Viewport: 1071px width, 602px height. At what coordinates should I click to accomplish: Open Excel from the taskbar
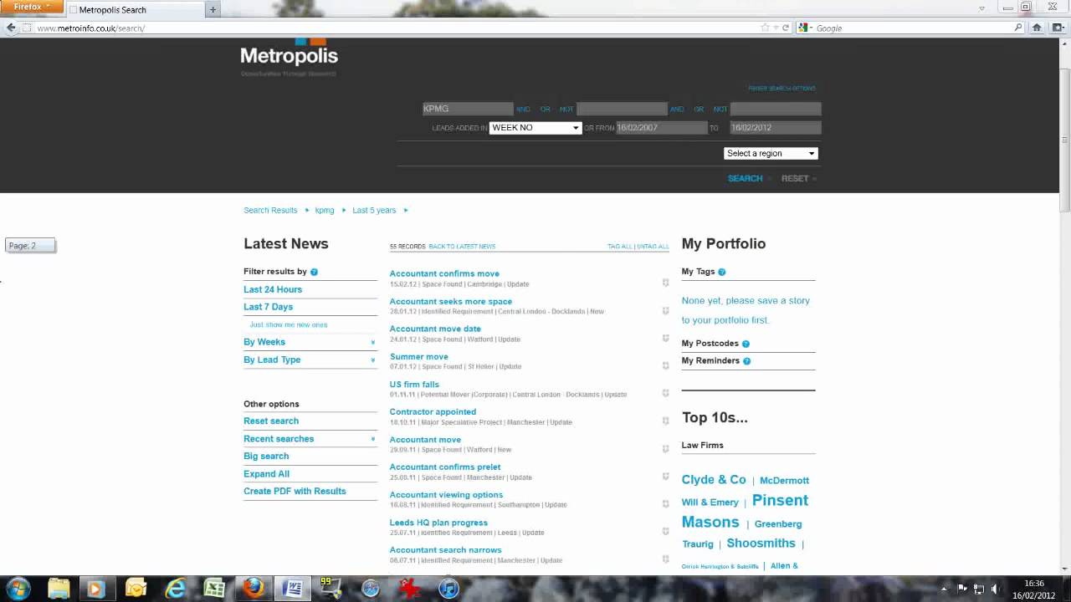tap(214, 589)
